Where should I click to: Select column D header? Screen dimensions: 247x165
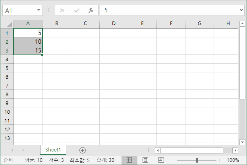[x=114, y=24]
